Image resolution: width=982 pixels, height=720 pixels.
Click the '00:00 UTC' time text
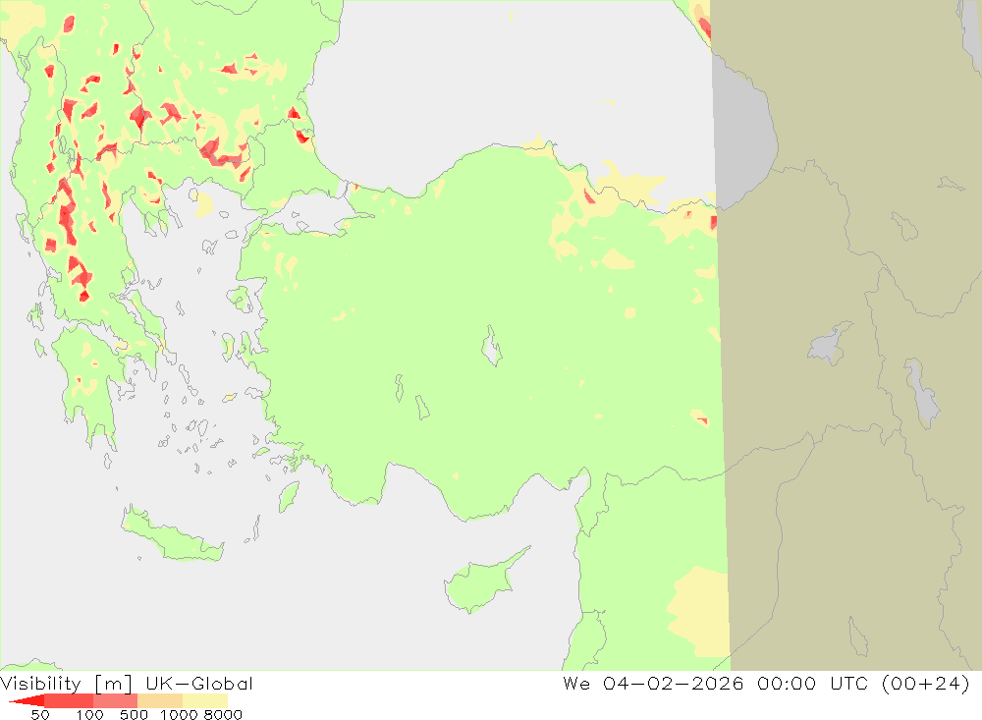tap(813, 683)
